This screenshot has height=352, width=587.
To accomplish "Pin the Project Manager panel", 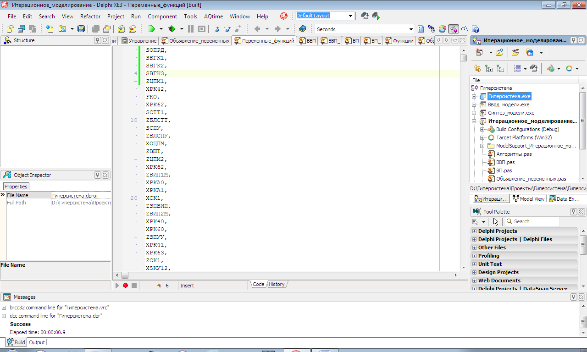I will pyautogui.click(x=574, y=40).
